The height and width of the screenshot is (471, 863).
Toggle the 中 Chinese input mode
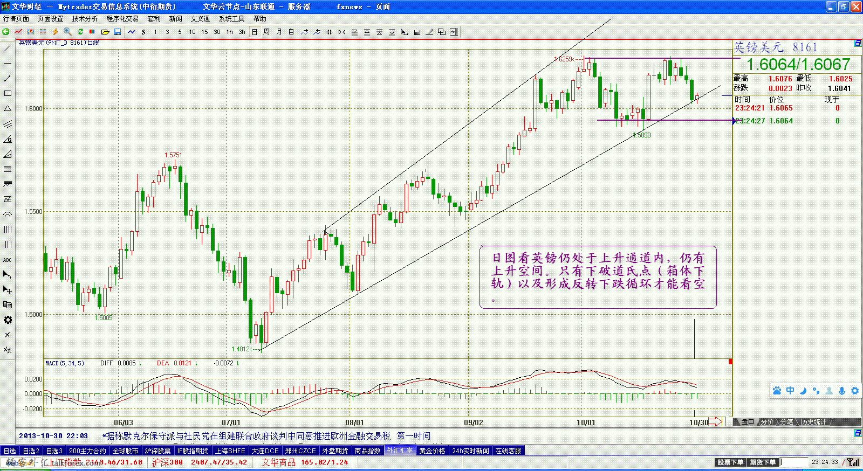[x=790, y=391]
